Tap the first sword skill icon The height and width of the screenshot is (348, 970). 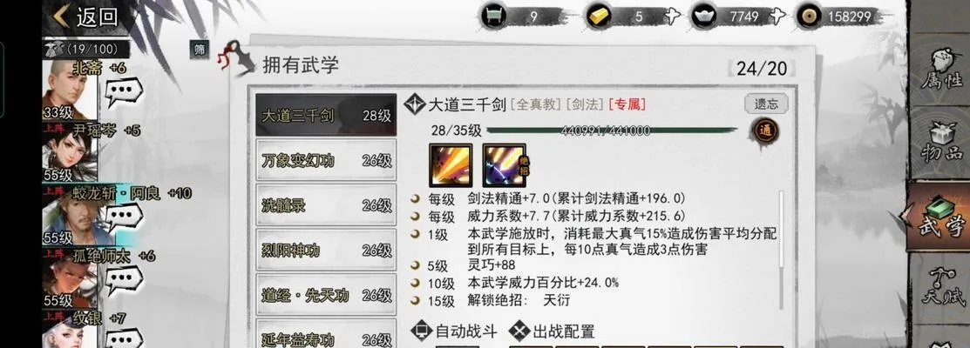coord(451,164)
